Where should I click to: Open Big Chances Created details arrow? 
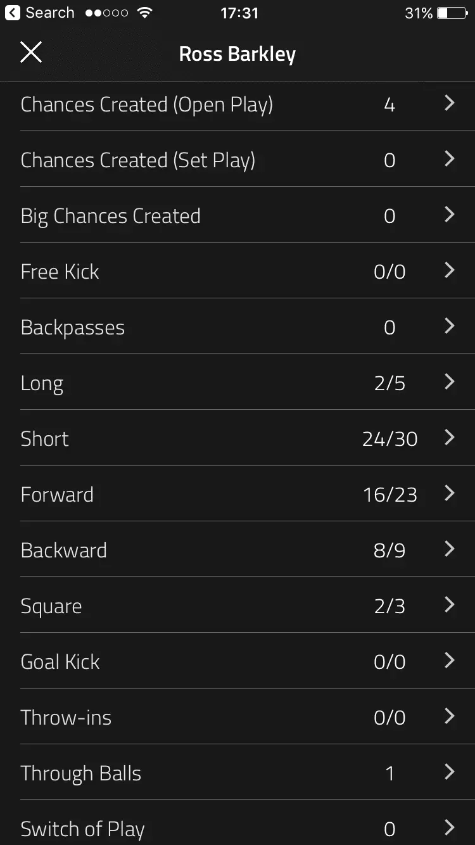[449, 215]
